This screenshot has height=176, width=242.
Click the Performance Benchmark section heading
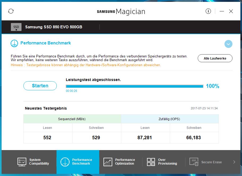point(46,43)
